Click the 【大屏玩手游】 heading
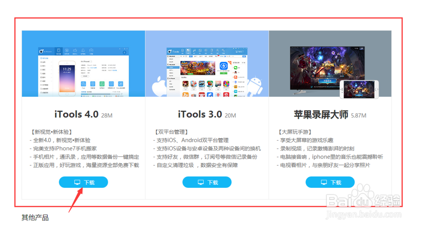425x229 pixels. [295, 132]
